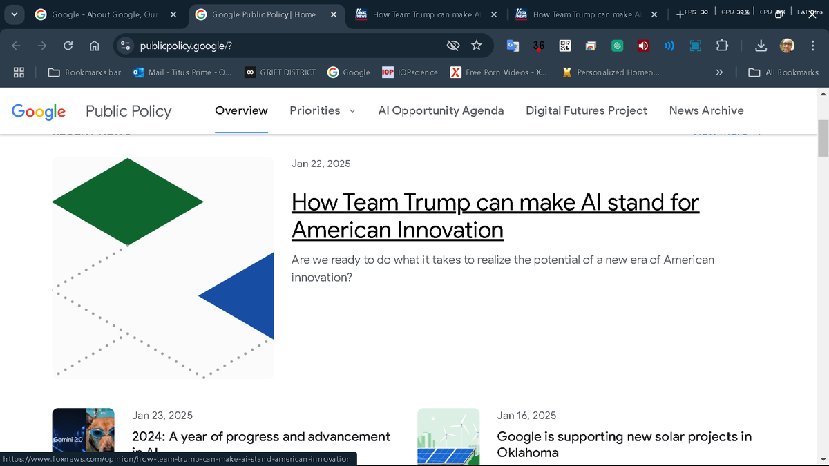Show the downloads panel
Image resolution: width=829 pixels, height=466 pixels.
761,46
